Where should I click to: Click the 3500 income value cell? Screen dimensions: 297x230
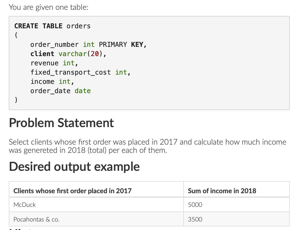point(195,219)
